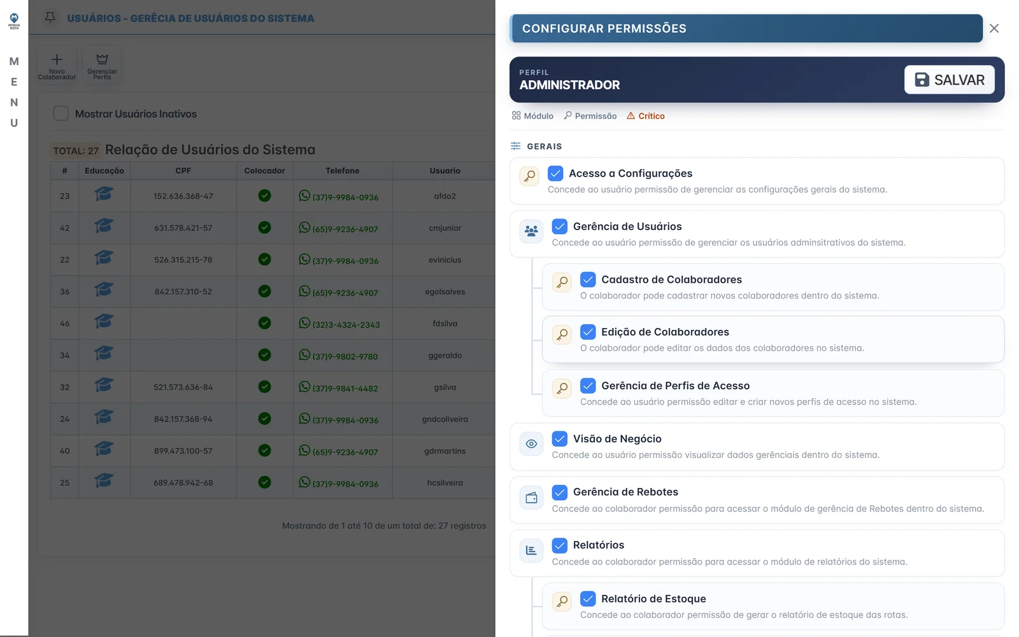This screenshot has height=637, width=1019.
Task: Open Gerenciar Perfis crown icon
Action: coord(102,59)
